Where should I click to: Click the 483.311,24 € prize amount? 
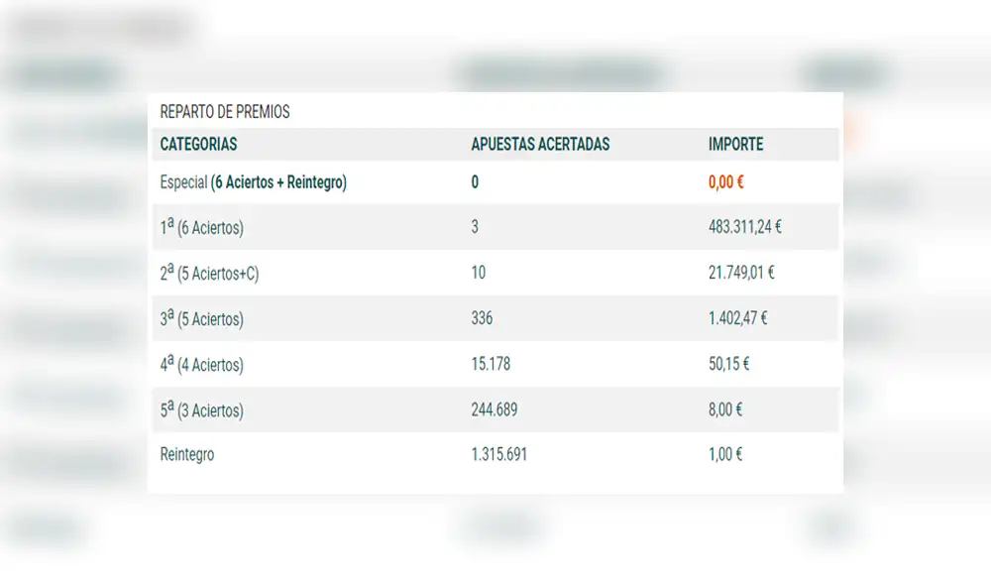pos(744,227)
